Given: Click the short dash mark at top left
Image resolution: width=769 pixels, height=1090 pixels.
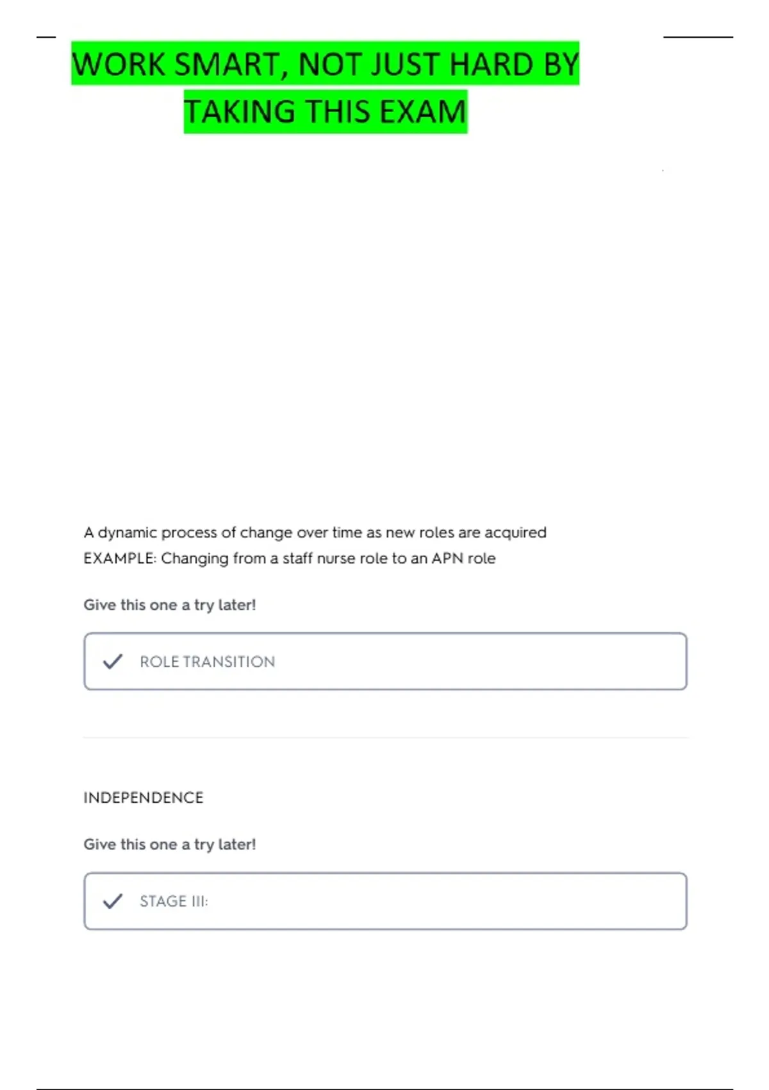Looking at the screenshot, I should (x=46, y=37).
